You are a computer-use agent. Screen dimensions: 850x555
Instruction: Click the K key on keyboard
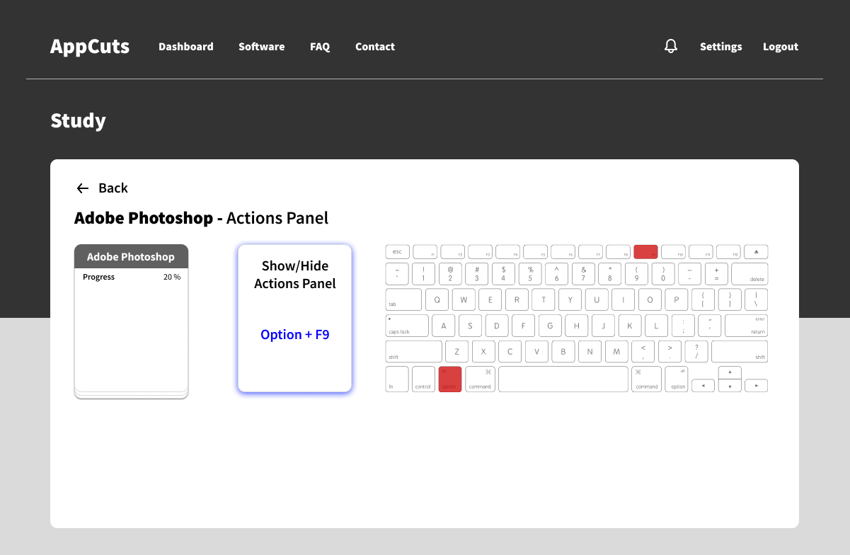630,326
